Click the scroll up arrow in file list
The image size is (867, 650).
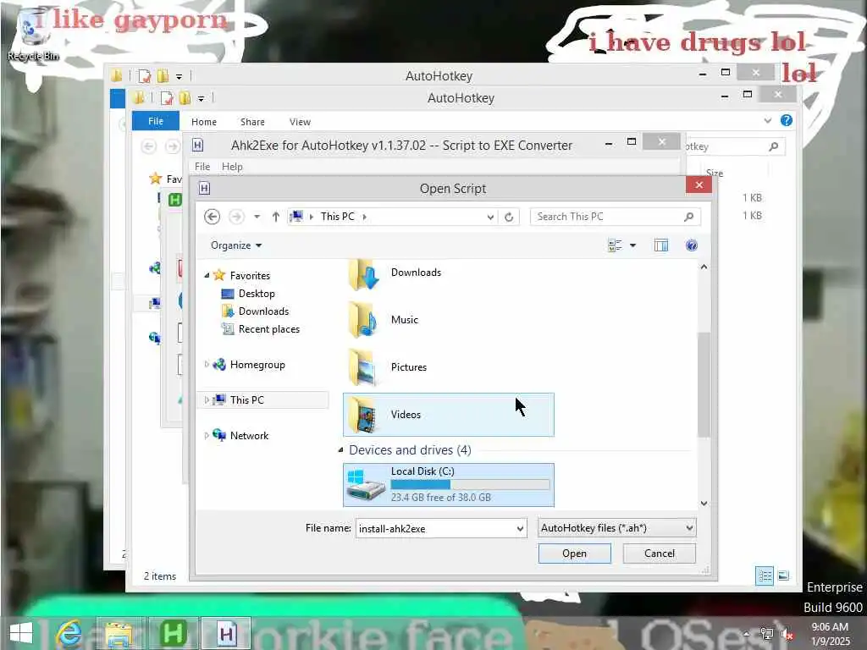point(704,267)
